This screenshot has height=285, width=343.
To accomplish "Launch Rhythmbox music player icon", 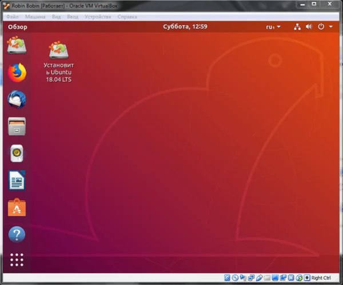I will pyautogui.click(x=17, y=153).
